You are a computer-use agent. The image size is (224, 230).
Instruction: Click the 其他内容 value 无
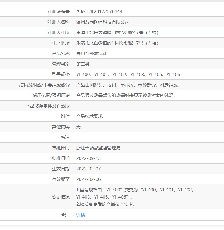click(x=78, y=127)
